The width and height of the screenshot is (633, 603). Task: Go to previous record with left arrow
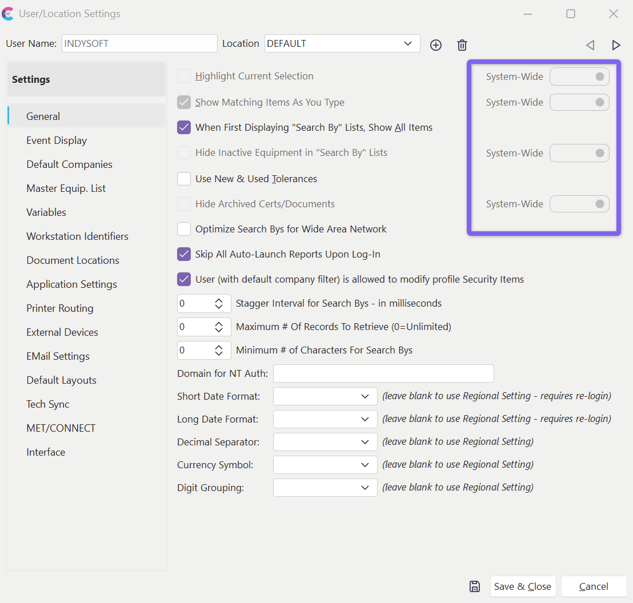590,45
